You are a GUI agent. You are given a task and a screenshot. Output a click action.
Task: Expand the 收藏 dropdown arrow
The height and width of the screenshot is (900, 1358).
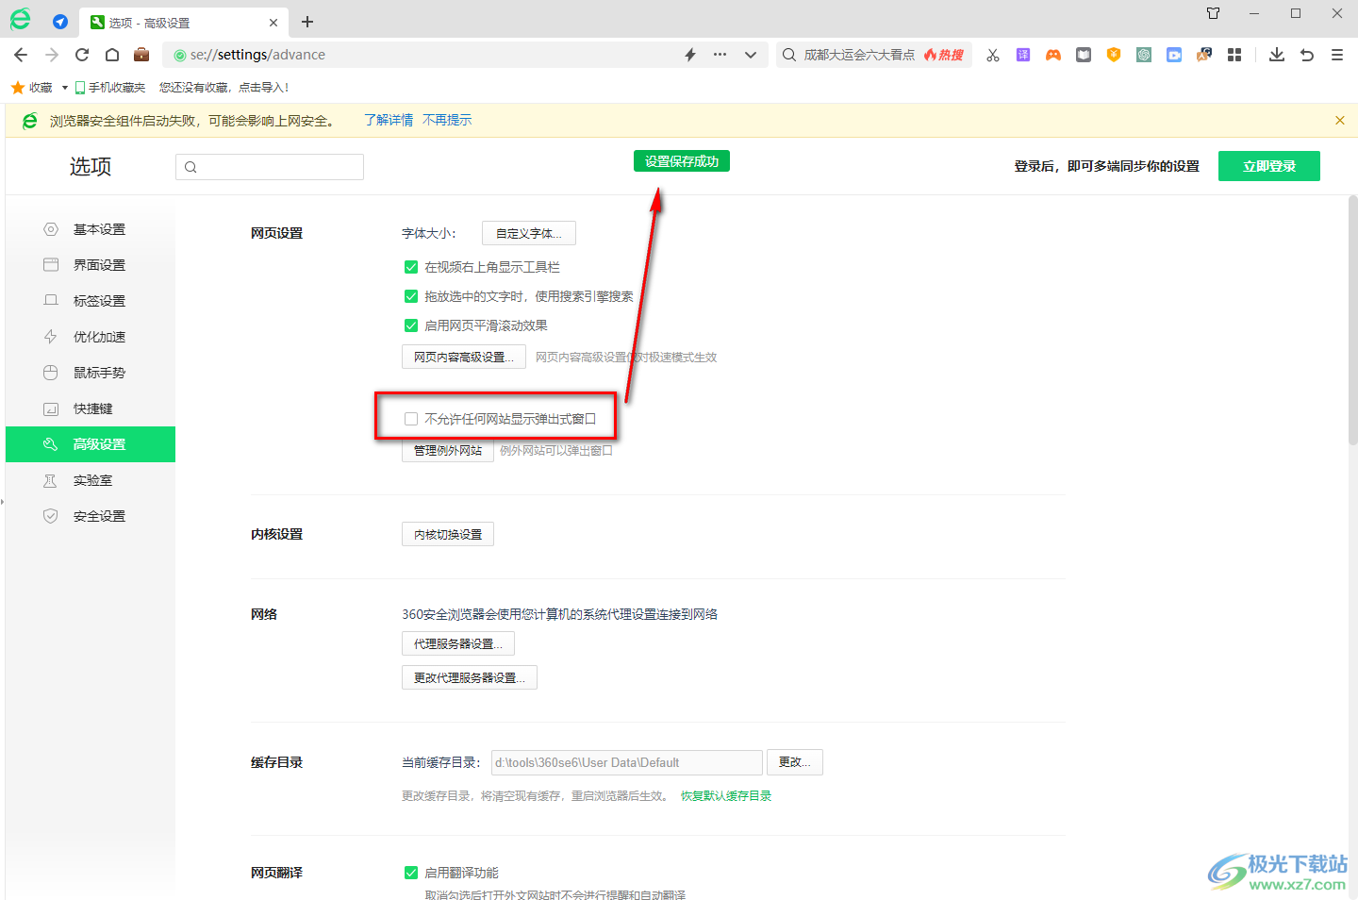click(x=65, y=88)
